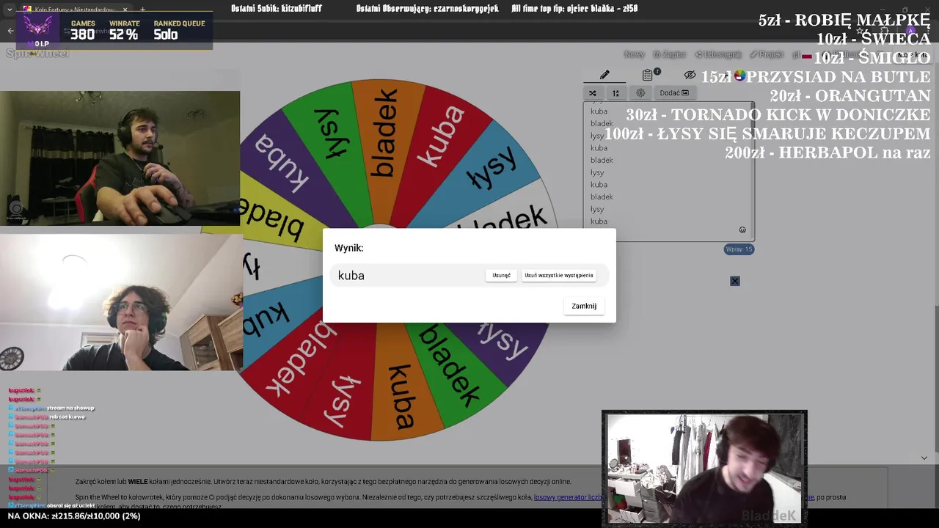
Task: Open a new browser tab
Action: [x=142, y=10]
